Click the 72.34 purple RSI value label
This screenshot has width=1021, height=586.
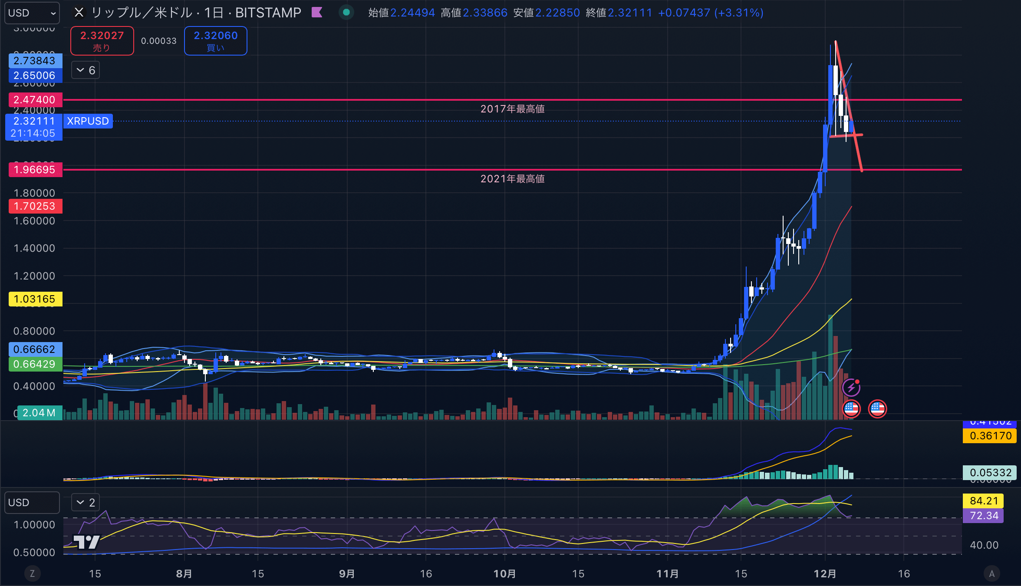[983, 516]
